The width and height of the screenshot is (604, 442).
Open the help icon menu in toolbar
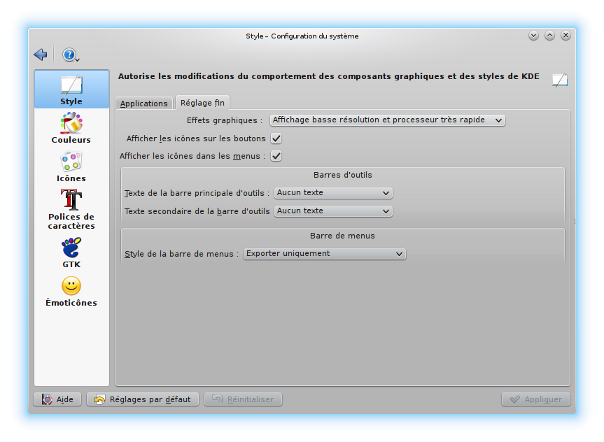(x=70, y=55)
